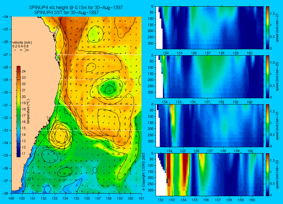This screenshot has height=204, width=283.
Task: Click the '-24' latitude label on the map axis
Action: (5, 17)
